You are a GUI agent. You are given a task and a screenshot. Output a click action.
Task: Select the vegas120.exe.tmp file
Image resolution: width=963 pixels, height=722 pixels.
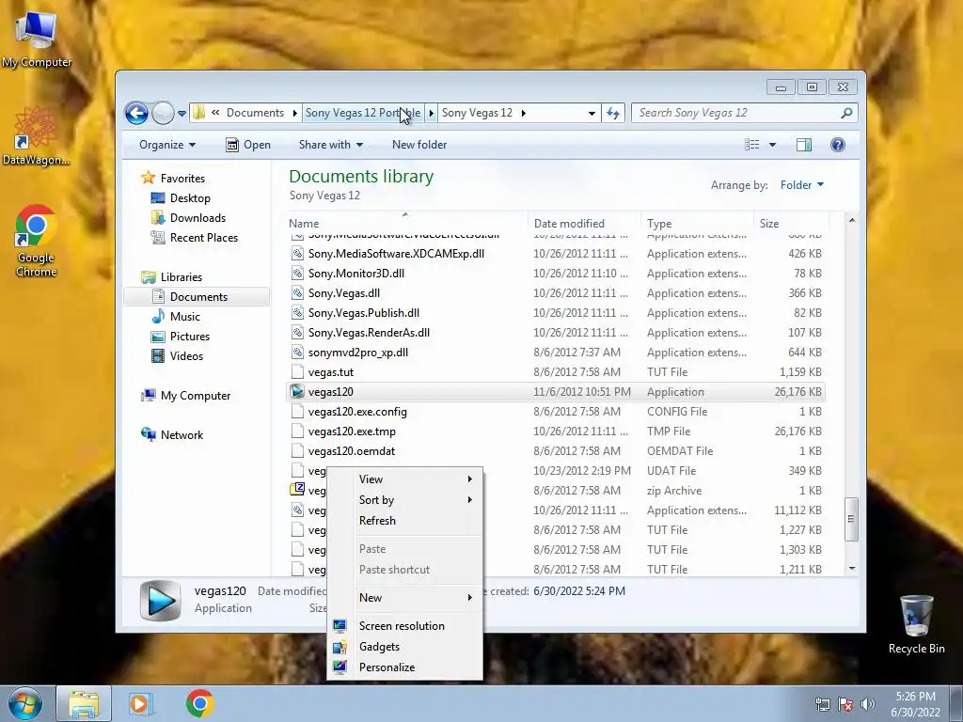point(555,432)
